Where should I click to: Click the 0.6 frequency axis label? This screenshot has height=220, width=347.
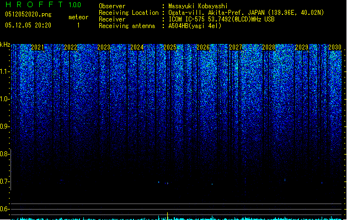(5, 209)
